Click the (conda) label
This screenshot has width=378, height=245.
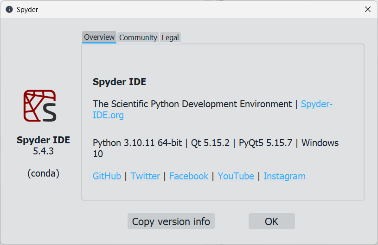(44, 173)
